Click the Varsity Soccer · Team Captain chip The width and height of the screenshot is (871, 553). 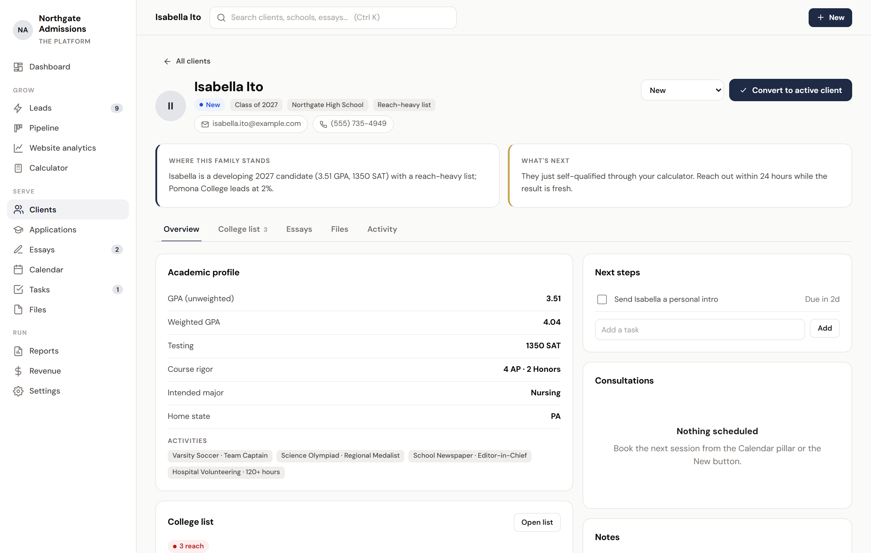[220, 456]
